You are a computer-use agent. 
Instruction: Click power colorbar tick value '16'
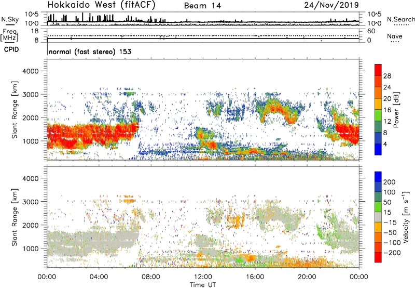coord(387,110)
